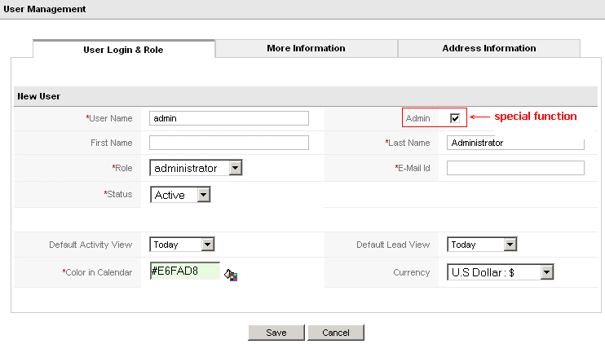The image size is (605, 344).
Task: Open the Default Activity View dropdown
Action: (x=182, y=245)
